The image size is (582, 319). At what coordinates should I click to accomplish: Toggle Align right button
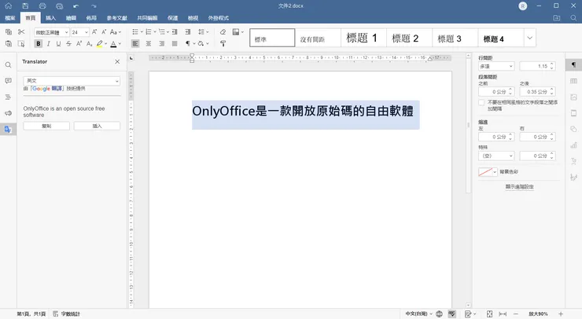[161, 44]
